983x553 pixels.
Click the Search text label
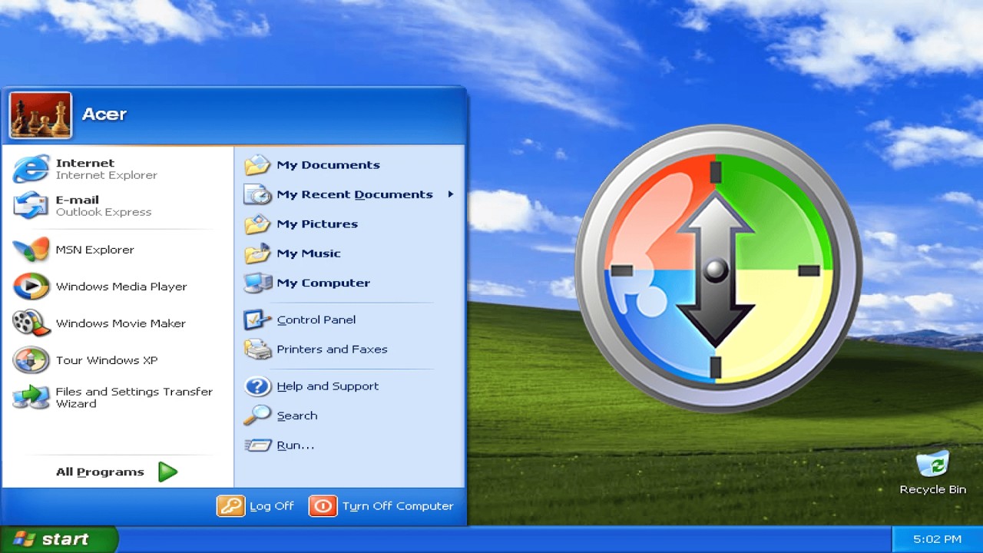coord(296,416)
